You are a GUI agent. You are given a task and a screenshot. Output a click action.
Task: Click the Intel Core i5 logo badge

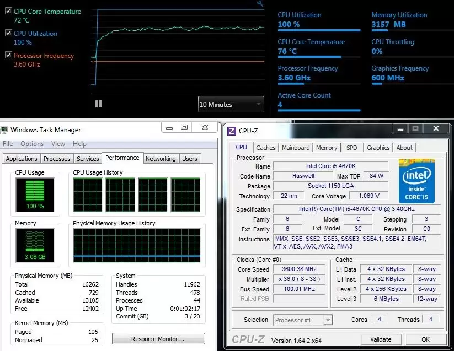[417, 181]
